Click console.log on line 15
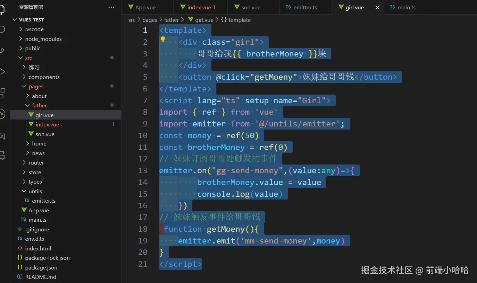This screenshot has height=283, width=477. tap(224, 194)
